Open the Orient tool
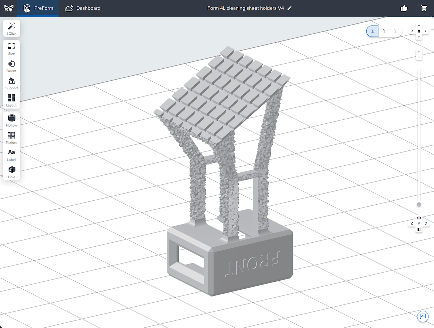The height and width of the screenshot is (328, 434). [12, 66]
